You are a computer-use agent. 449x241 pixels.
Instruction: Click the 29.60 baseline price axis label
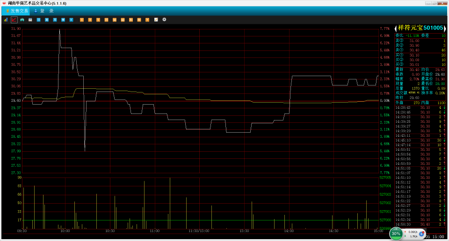(16, 100)
